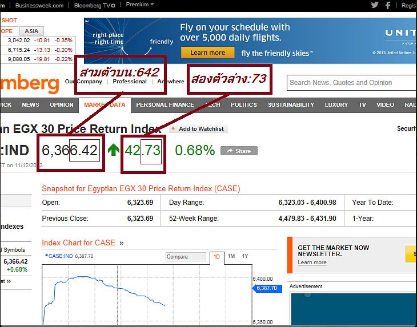Open the NEWS navigation menu
Screen dimensions: 417x327
click(31, 105)
